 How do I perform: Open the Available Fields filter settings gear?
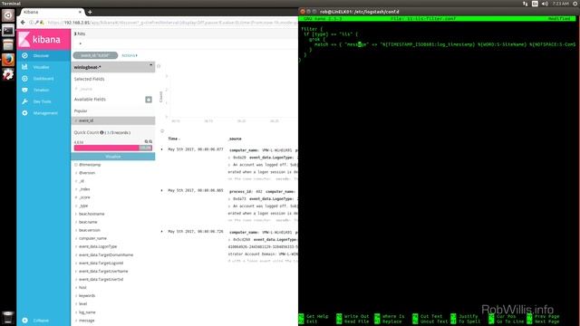click(x=149, y=100)
